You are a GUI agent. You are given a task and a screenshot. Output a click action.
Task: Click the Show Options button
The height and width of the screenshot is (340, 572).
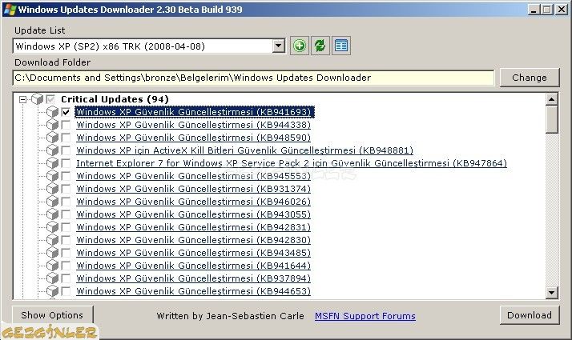52,315
